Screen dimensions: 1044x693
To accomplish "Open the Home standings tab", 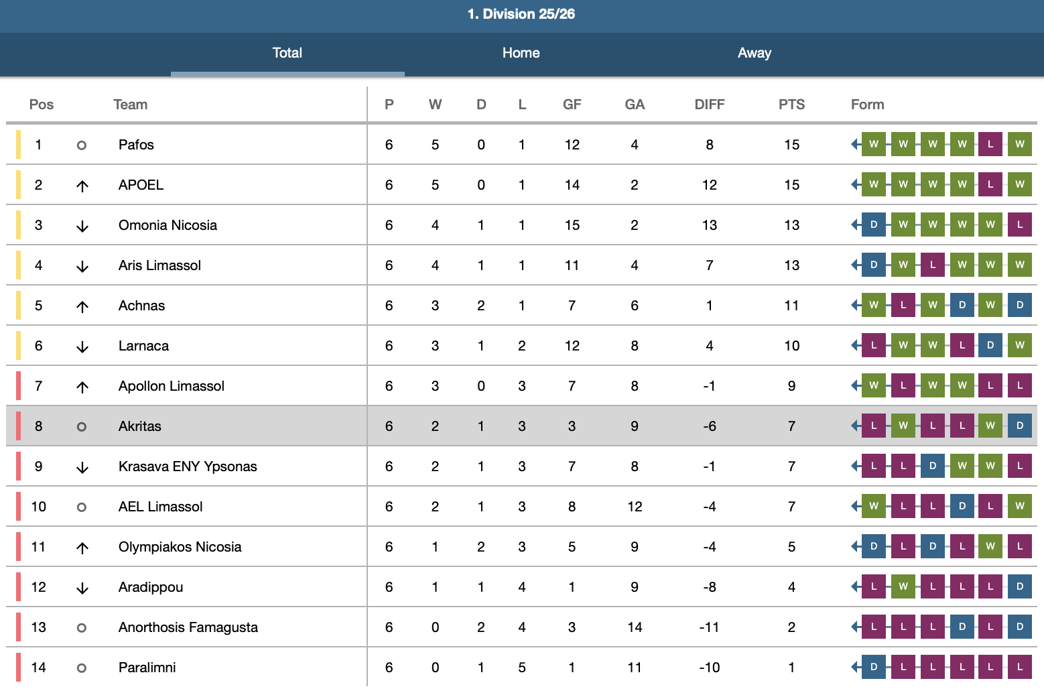I will click(x=521, y=53).
